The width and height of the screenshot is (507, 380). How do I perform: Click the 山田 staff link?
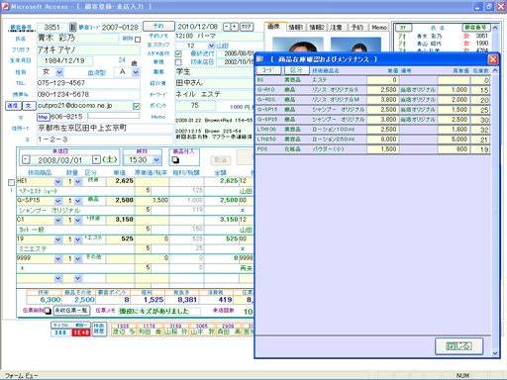point(222,46)
